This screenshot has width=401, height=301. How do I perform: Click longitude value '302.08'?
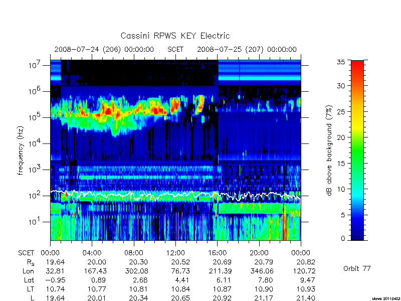(136, 271)
